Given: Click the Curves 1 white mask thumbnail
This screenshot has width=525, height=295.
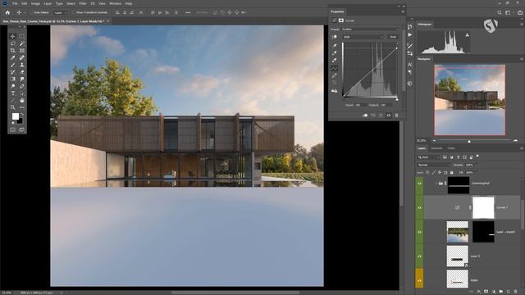Looking at the screenshot, I should pyautogui.click(x=483, y=207).
